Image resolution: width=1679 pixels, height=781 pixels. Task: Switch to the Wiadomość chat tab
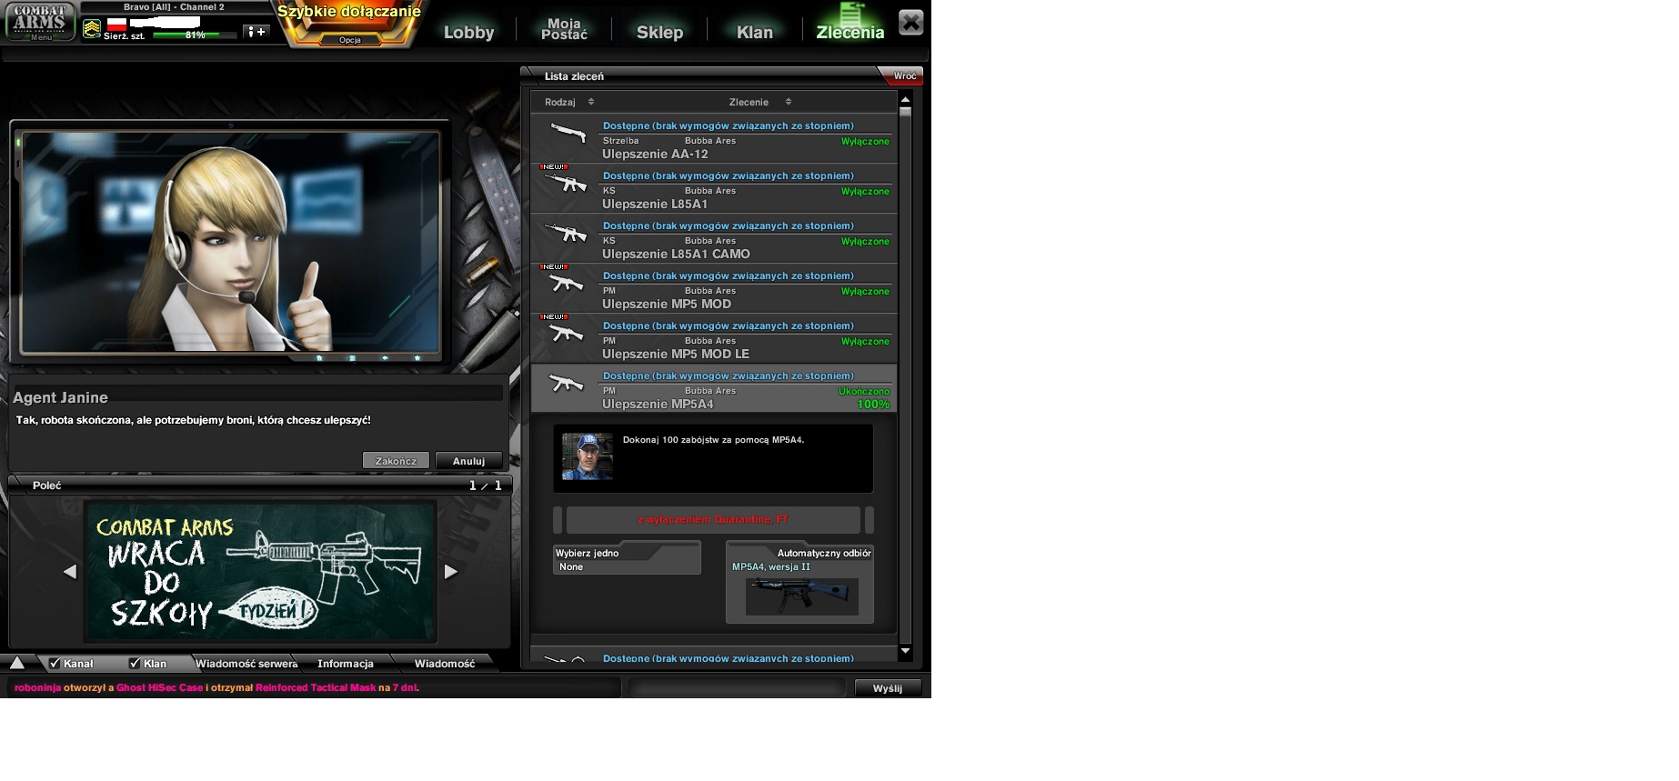pos(445,664)
